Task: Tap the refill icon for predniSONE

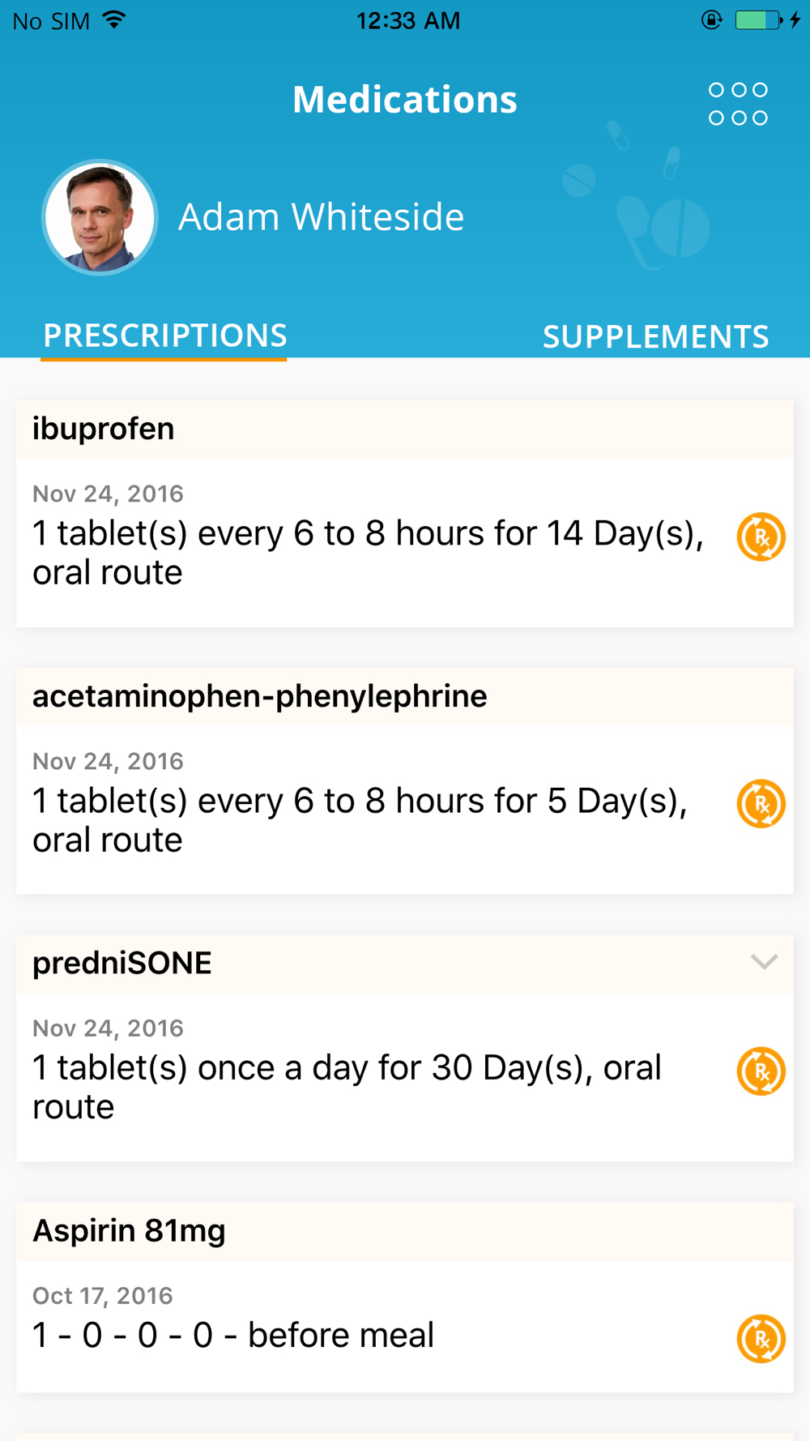Action: (x=761, y=1071)
